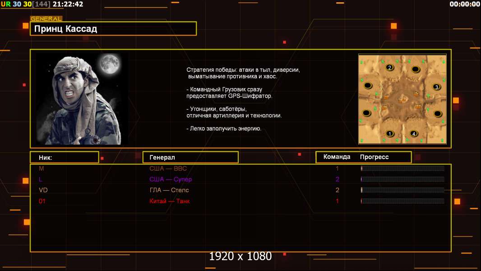Open the desert map preview
The width and height of the screenshot is (481, 271).
pos(402,99)
